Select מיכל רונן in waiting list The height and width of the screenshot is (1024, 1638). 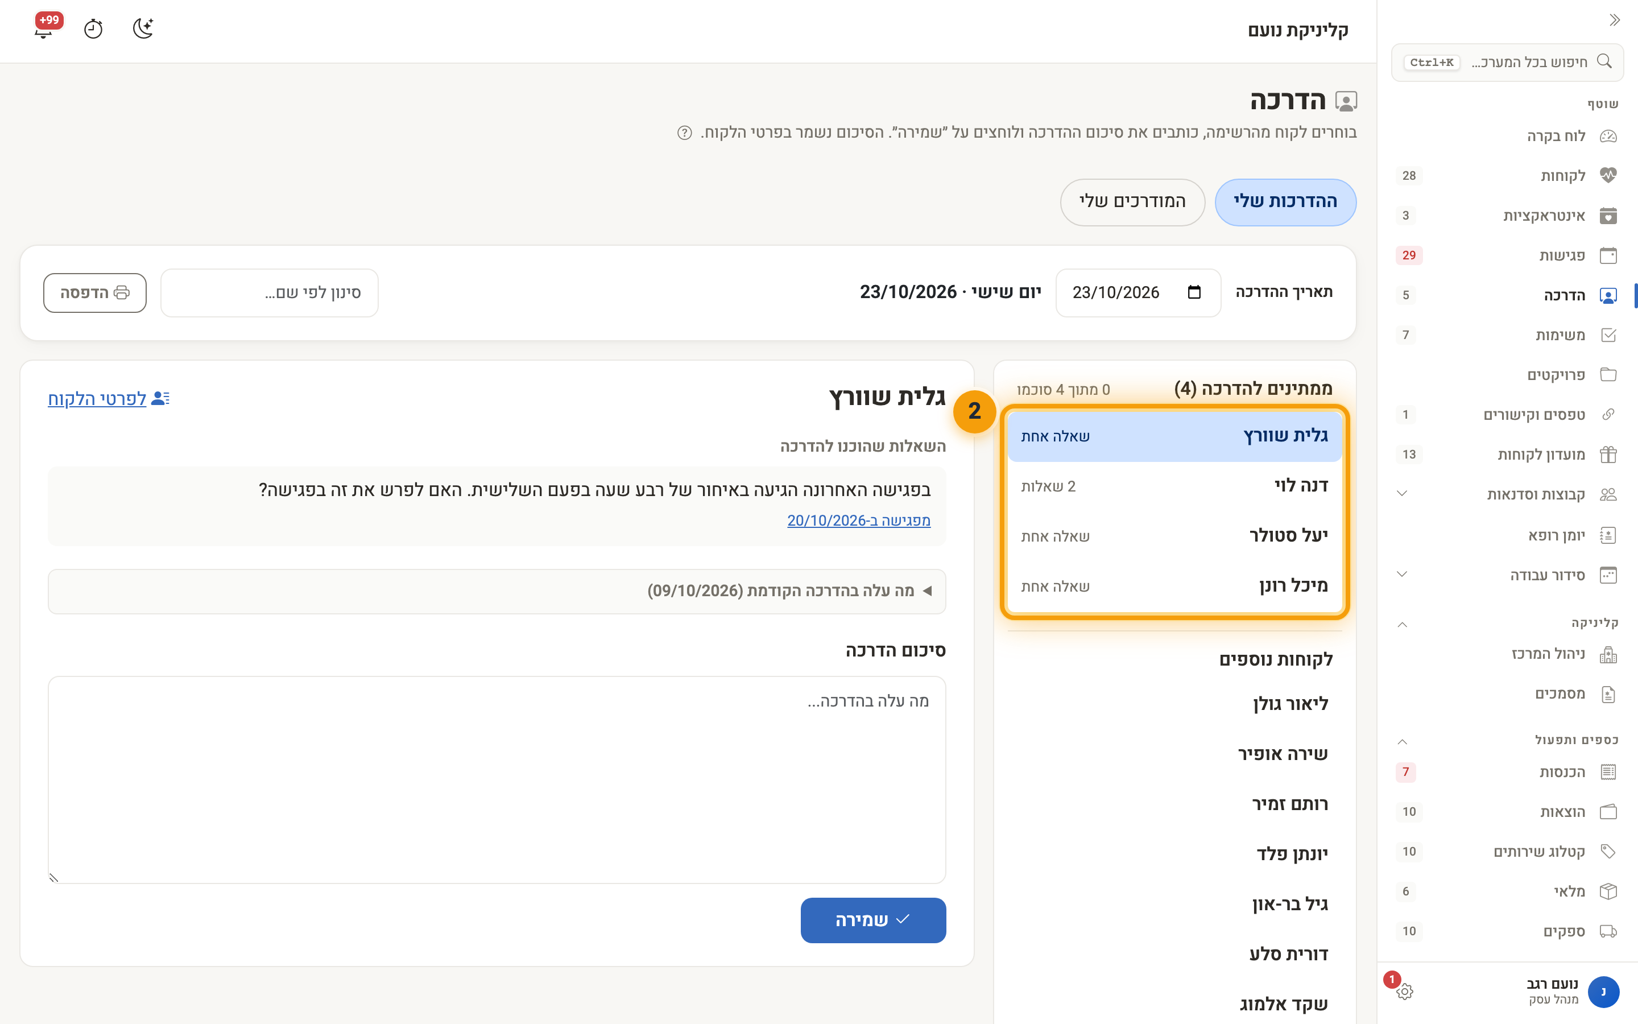(x=1174, y=586)
